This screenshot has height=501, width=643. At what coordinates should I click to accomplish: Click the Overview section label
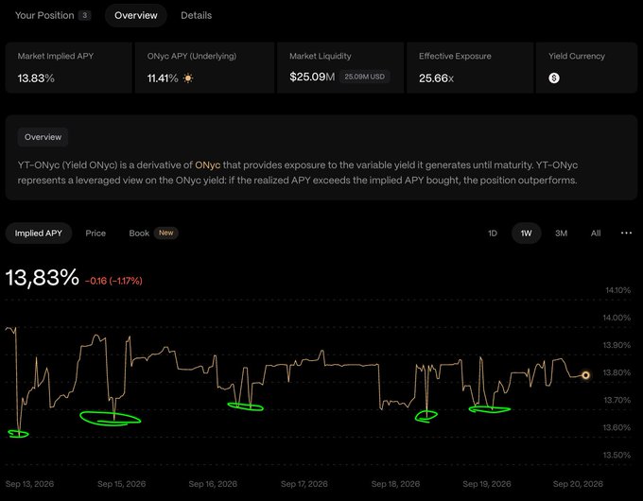pos(43,137)
